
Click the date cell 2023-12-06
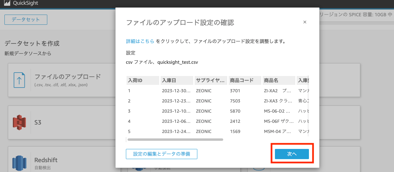[x=177, y=121]
